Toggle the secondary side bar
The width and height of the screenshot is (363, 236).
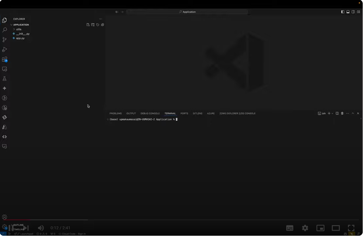coord(353,12)
